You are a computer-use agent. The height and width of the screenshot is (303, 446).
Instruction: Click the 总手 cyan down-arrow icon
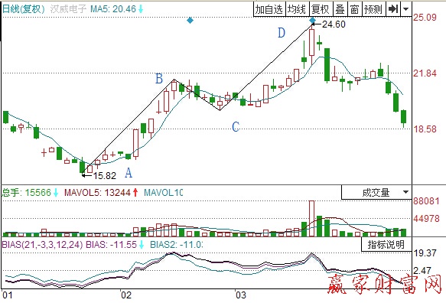[56, 193]
